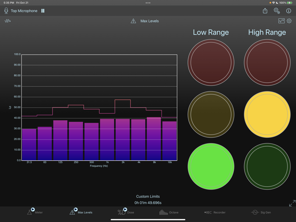Tap the lit Low Range green indicator
The image size is (296, 222).
point(211,166)
